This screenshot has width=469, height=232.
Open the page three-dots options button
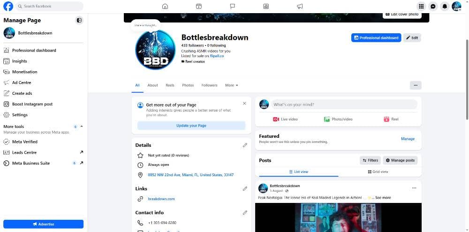pyautogui.click(x=416, y=85)
